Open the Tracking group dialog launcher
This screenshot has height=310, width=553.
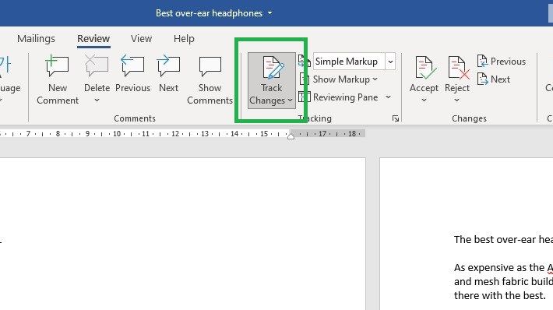(x=396, y=118)
